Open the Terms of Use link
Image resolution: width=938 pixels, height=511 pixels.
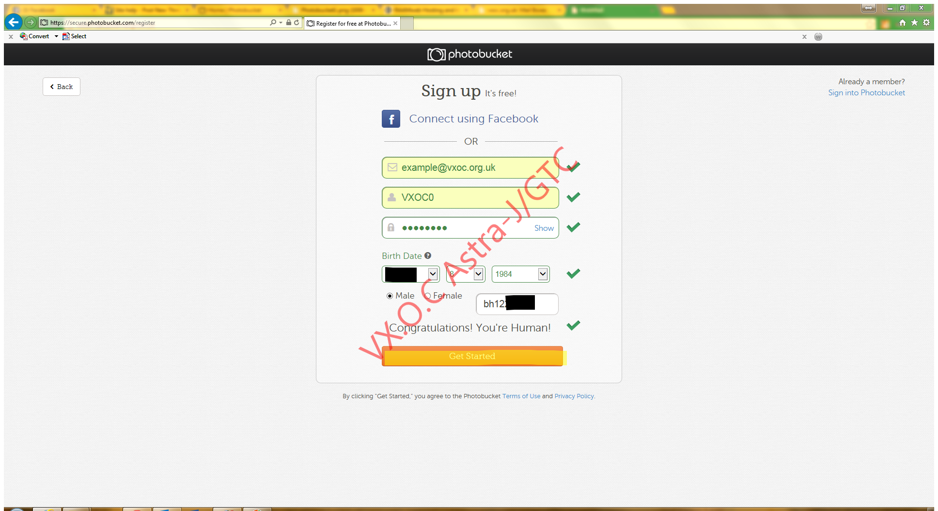(521, 396)
